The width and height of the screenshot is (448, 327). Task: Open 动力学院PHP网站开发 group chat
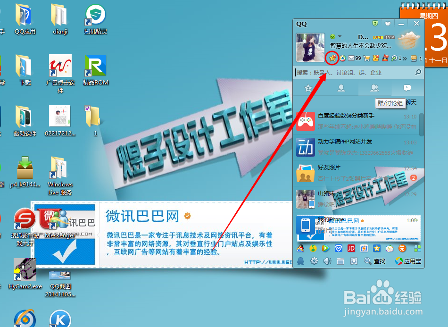tap(357, 147)
